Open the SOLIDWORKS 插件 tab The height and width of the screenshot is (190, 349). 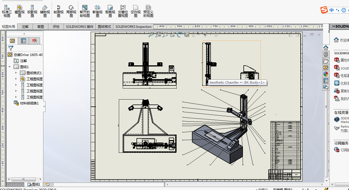coord(80,27)
